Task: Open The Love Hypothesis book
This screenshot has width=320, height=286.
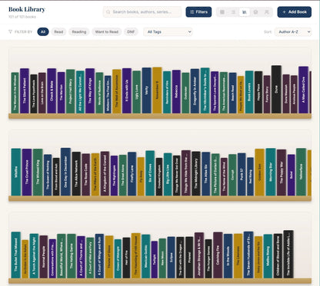Action: point(34,94)
